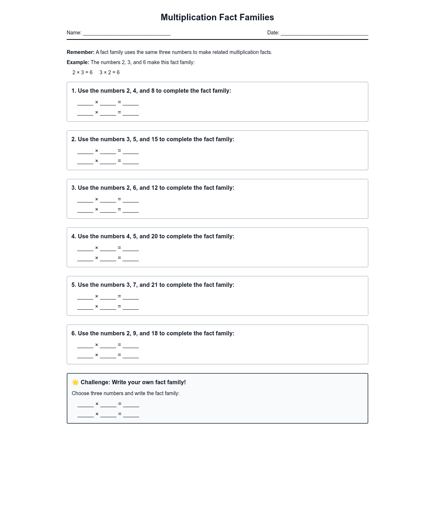The height and width of the screenshot is (507, 435).
Task: Select middle blank in problem 2's second row
Action: tap(108, 161)
